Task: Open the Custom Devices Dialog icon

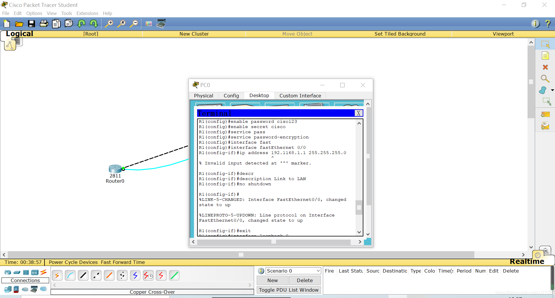Action: pos(161,23)
